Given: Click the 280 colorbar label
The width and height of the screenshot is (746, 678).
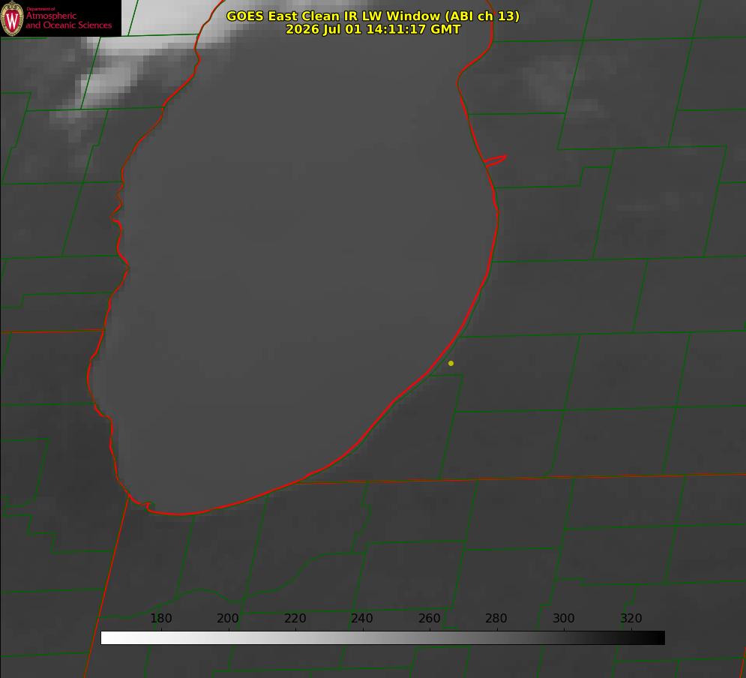Looking at the screenshot, I should pyautogui.click(x=496, y=618).
